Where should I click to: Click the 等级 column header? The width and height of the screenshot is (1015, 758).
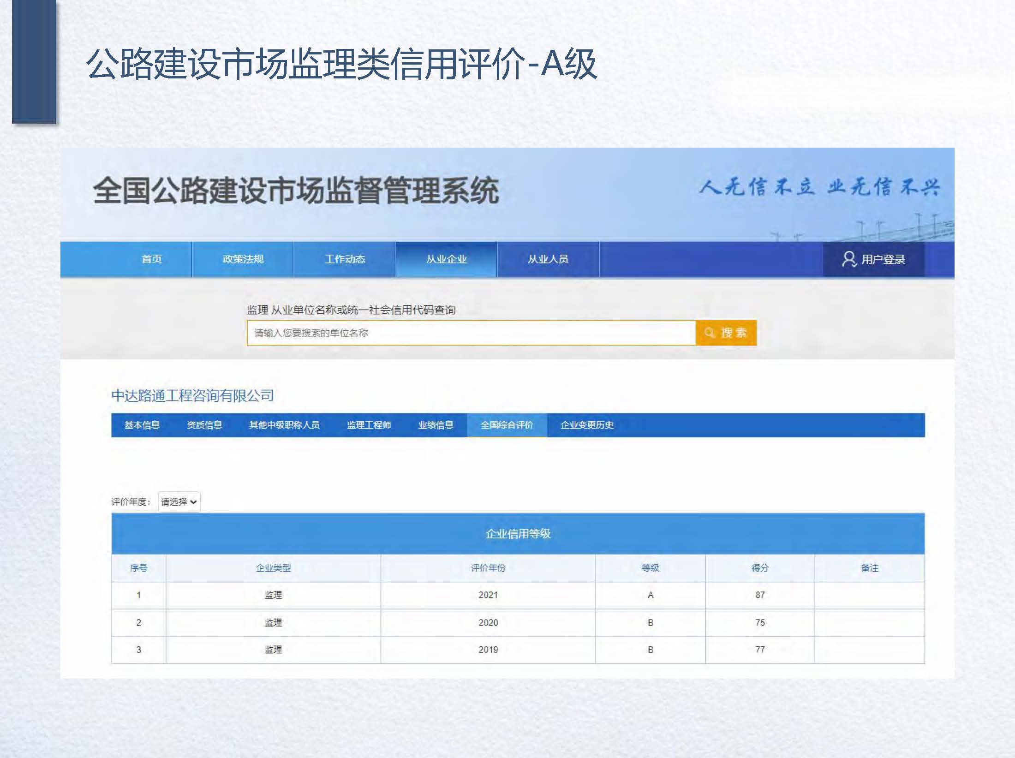651,568
